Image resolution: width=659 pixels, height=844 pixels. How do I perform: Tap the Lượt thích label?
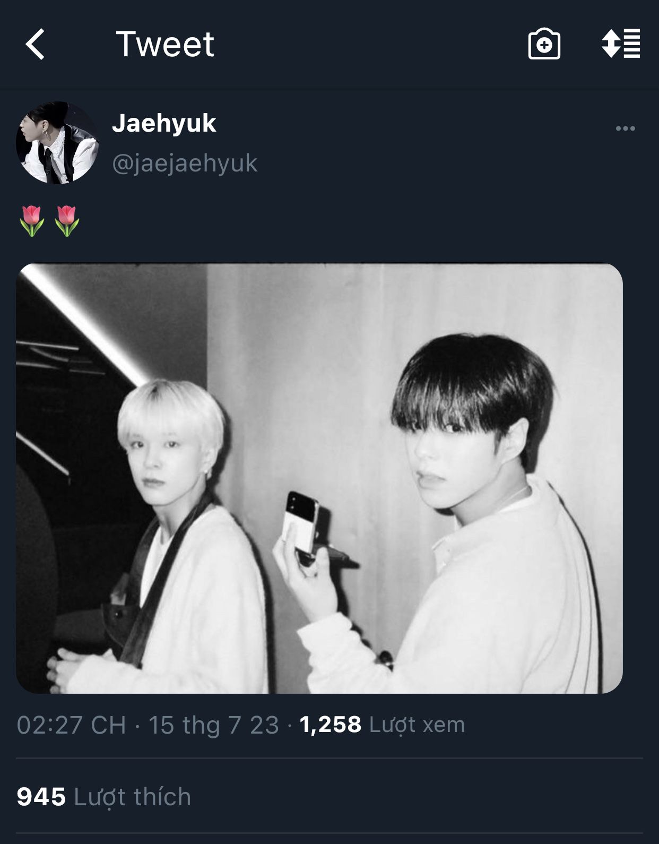coord(133,797)
